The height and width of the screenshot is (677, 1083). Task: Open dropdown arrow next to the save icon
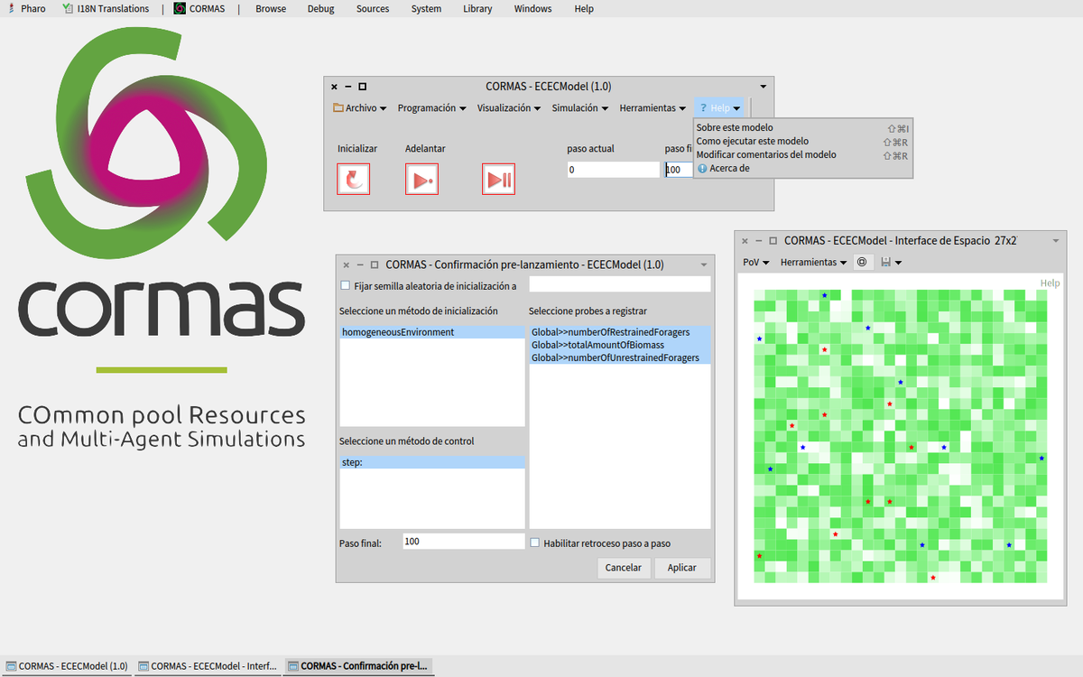click(x=899, y=263)
